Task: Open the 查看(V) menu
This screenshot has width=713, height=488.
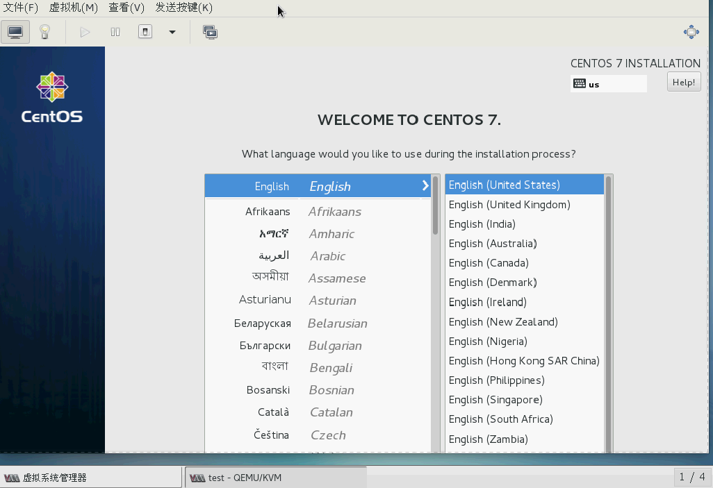Action: pyautogui.click(x=126, y=8)
